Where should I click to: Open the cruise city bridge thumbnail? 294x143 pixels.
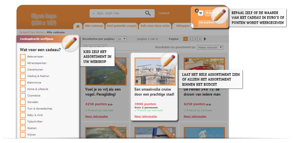[x=155, y=71]
